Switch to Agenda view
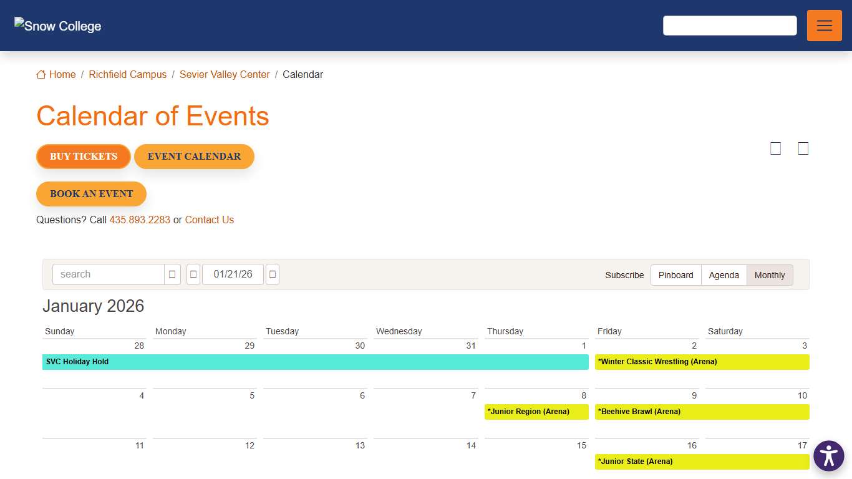852x479 pixels. 724,275
